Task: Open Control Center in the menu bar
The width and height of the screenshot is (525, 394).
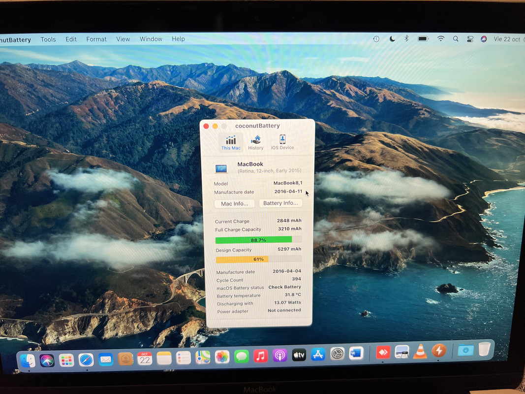Action: coord(470,39)
